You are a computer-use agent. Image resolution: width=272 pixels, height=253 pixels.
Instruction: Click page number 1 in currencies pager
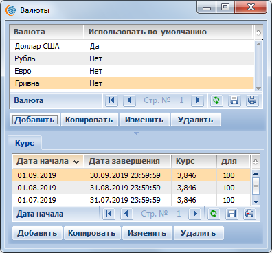point(181,100)
